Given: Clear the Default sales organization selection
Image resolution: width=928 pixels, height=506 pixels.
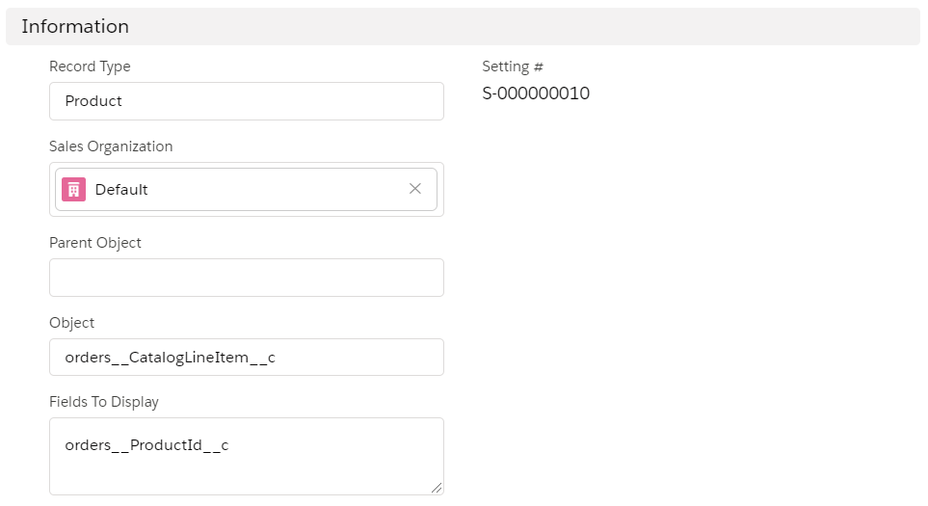Looking at the screenshot, I should (x=415, y=189).
